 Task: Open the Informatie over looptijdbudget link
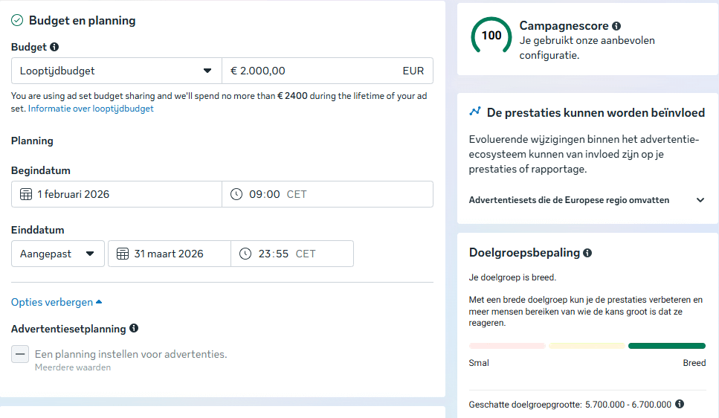click(91, 109)
